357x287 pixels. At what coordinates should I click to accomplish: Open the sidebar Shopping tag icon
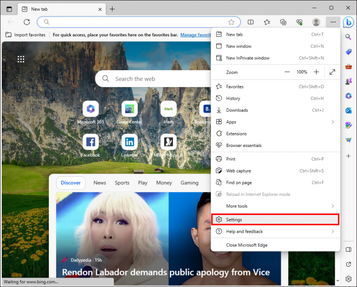(x=348, y=52)
